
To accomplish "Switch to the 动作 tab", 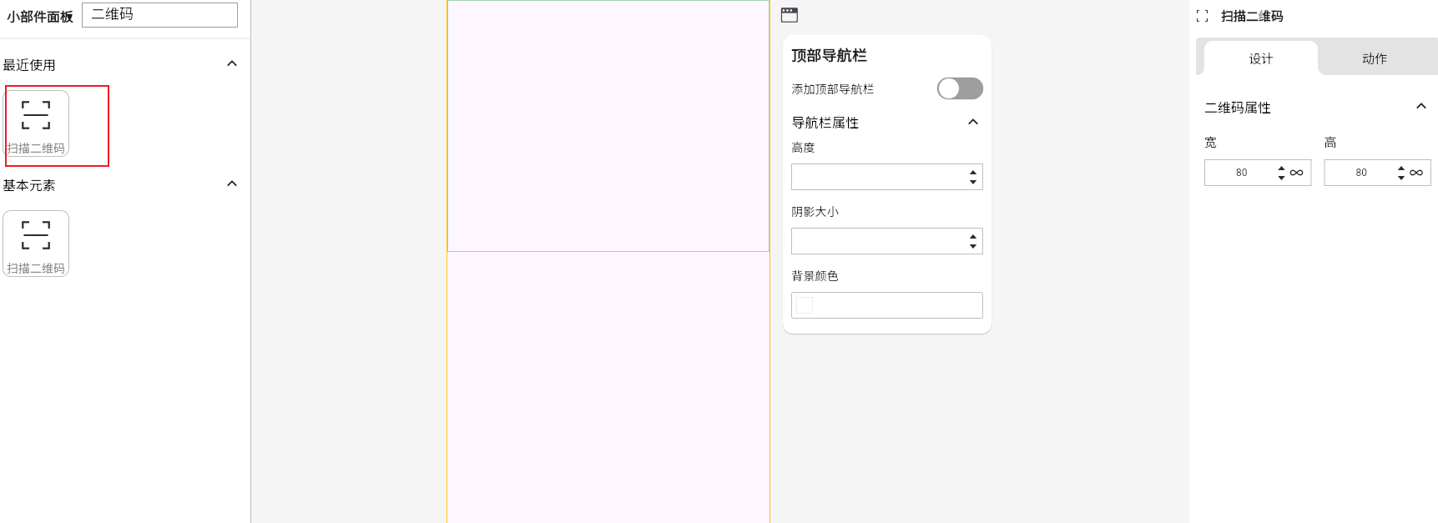I will 1375,58.
